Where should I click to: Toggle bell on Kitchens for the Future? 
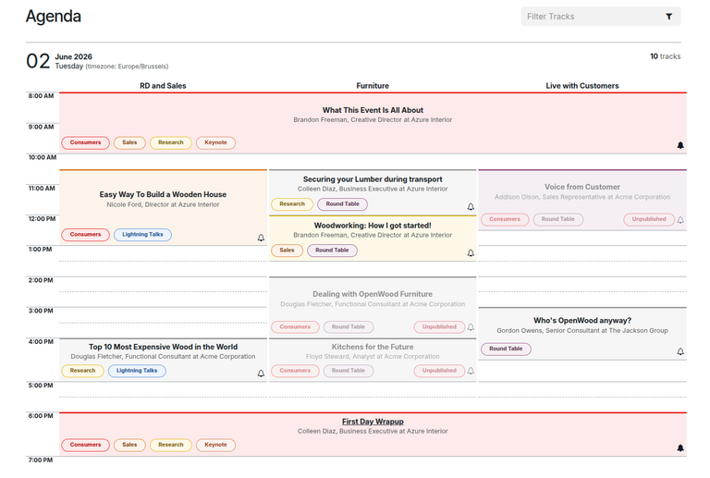coord(471,371)
